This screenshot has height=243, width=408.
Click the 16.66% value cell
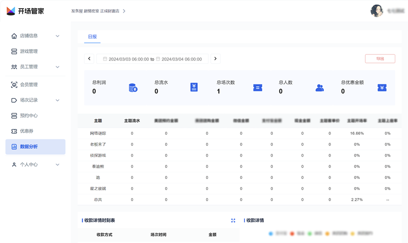coord(356,133)
